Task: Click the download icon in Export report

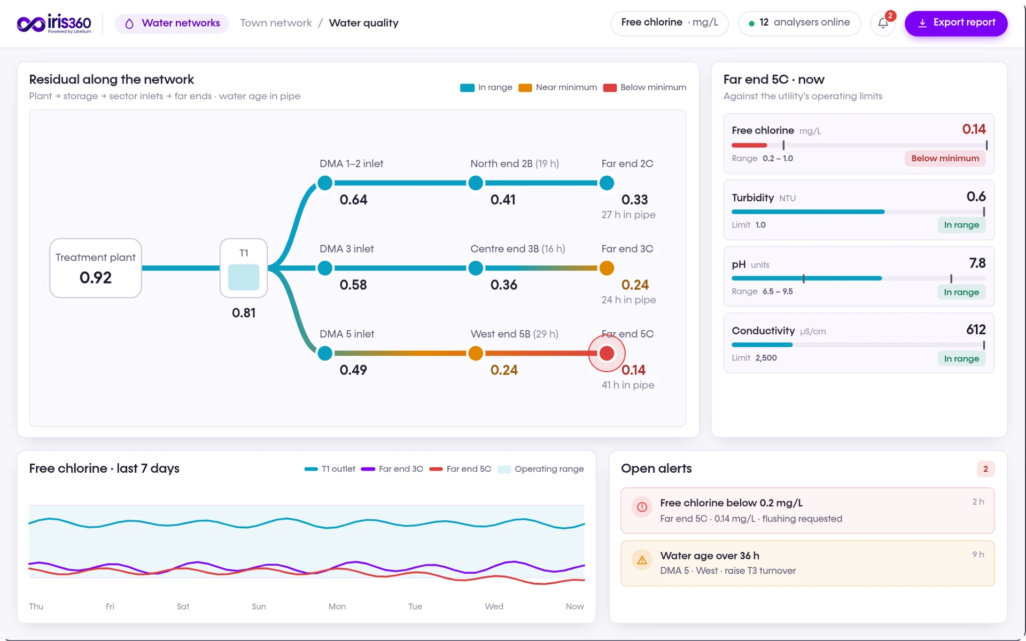Action: 922,23
